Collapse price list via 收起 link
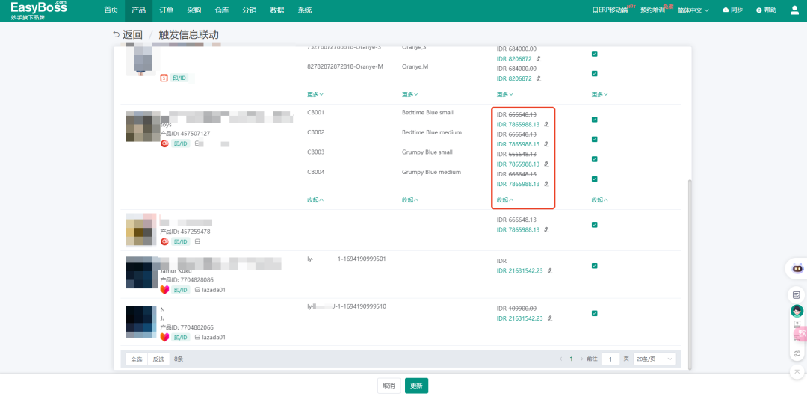The image size is (807, 396). 505,200
